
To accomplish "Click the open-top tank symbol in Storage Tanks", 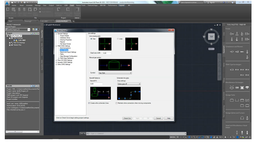I will 237,100.
